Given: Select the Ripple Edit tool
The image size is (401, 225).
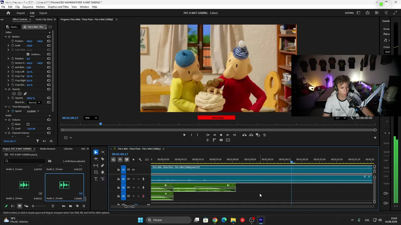Looking at the screenshot, I should (96, 159).
